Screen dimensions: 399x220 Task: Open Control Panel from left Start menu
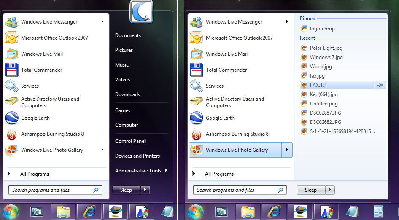130,141
